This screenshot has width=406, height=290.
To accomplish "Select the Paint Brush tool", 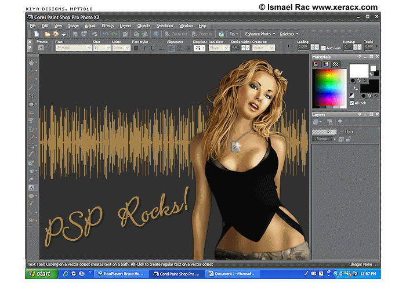I will click(x=31, y=137).
